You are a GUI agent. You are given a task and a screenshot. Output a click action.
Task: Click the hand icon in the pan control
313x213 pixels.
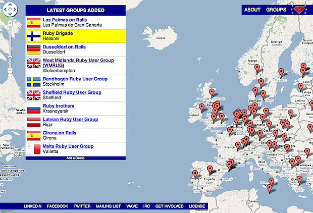(x=10, y=9)
